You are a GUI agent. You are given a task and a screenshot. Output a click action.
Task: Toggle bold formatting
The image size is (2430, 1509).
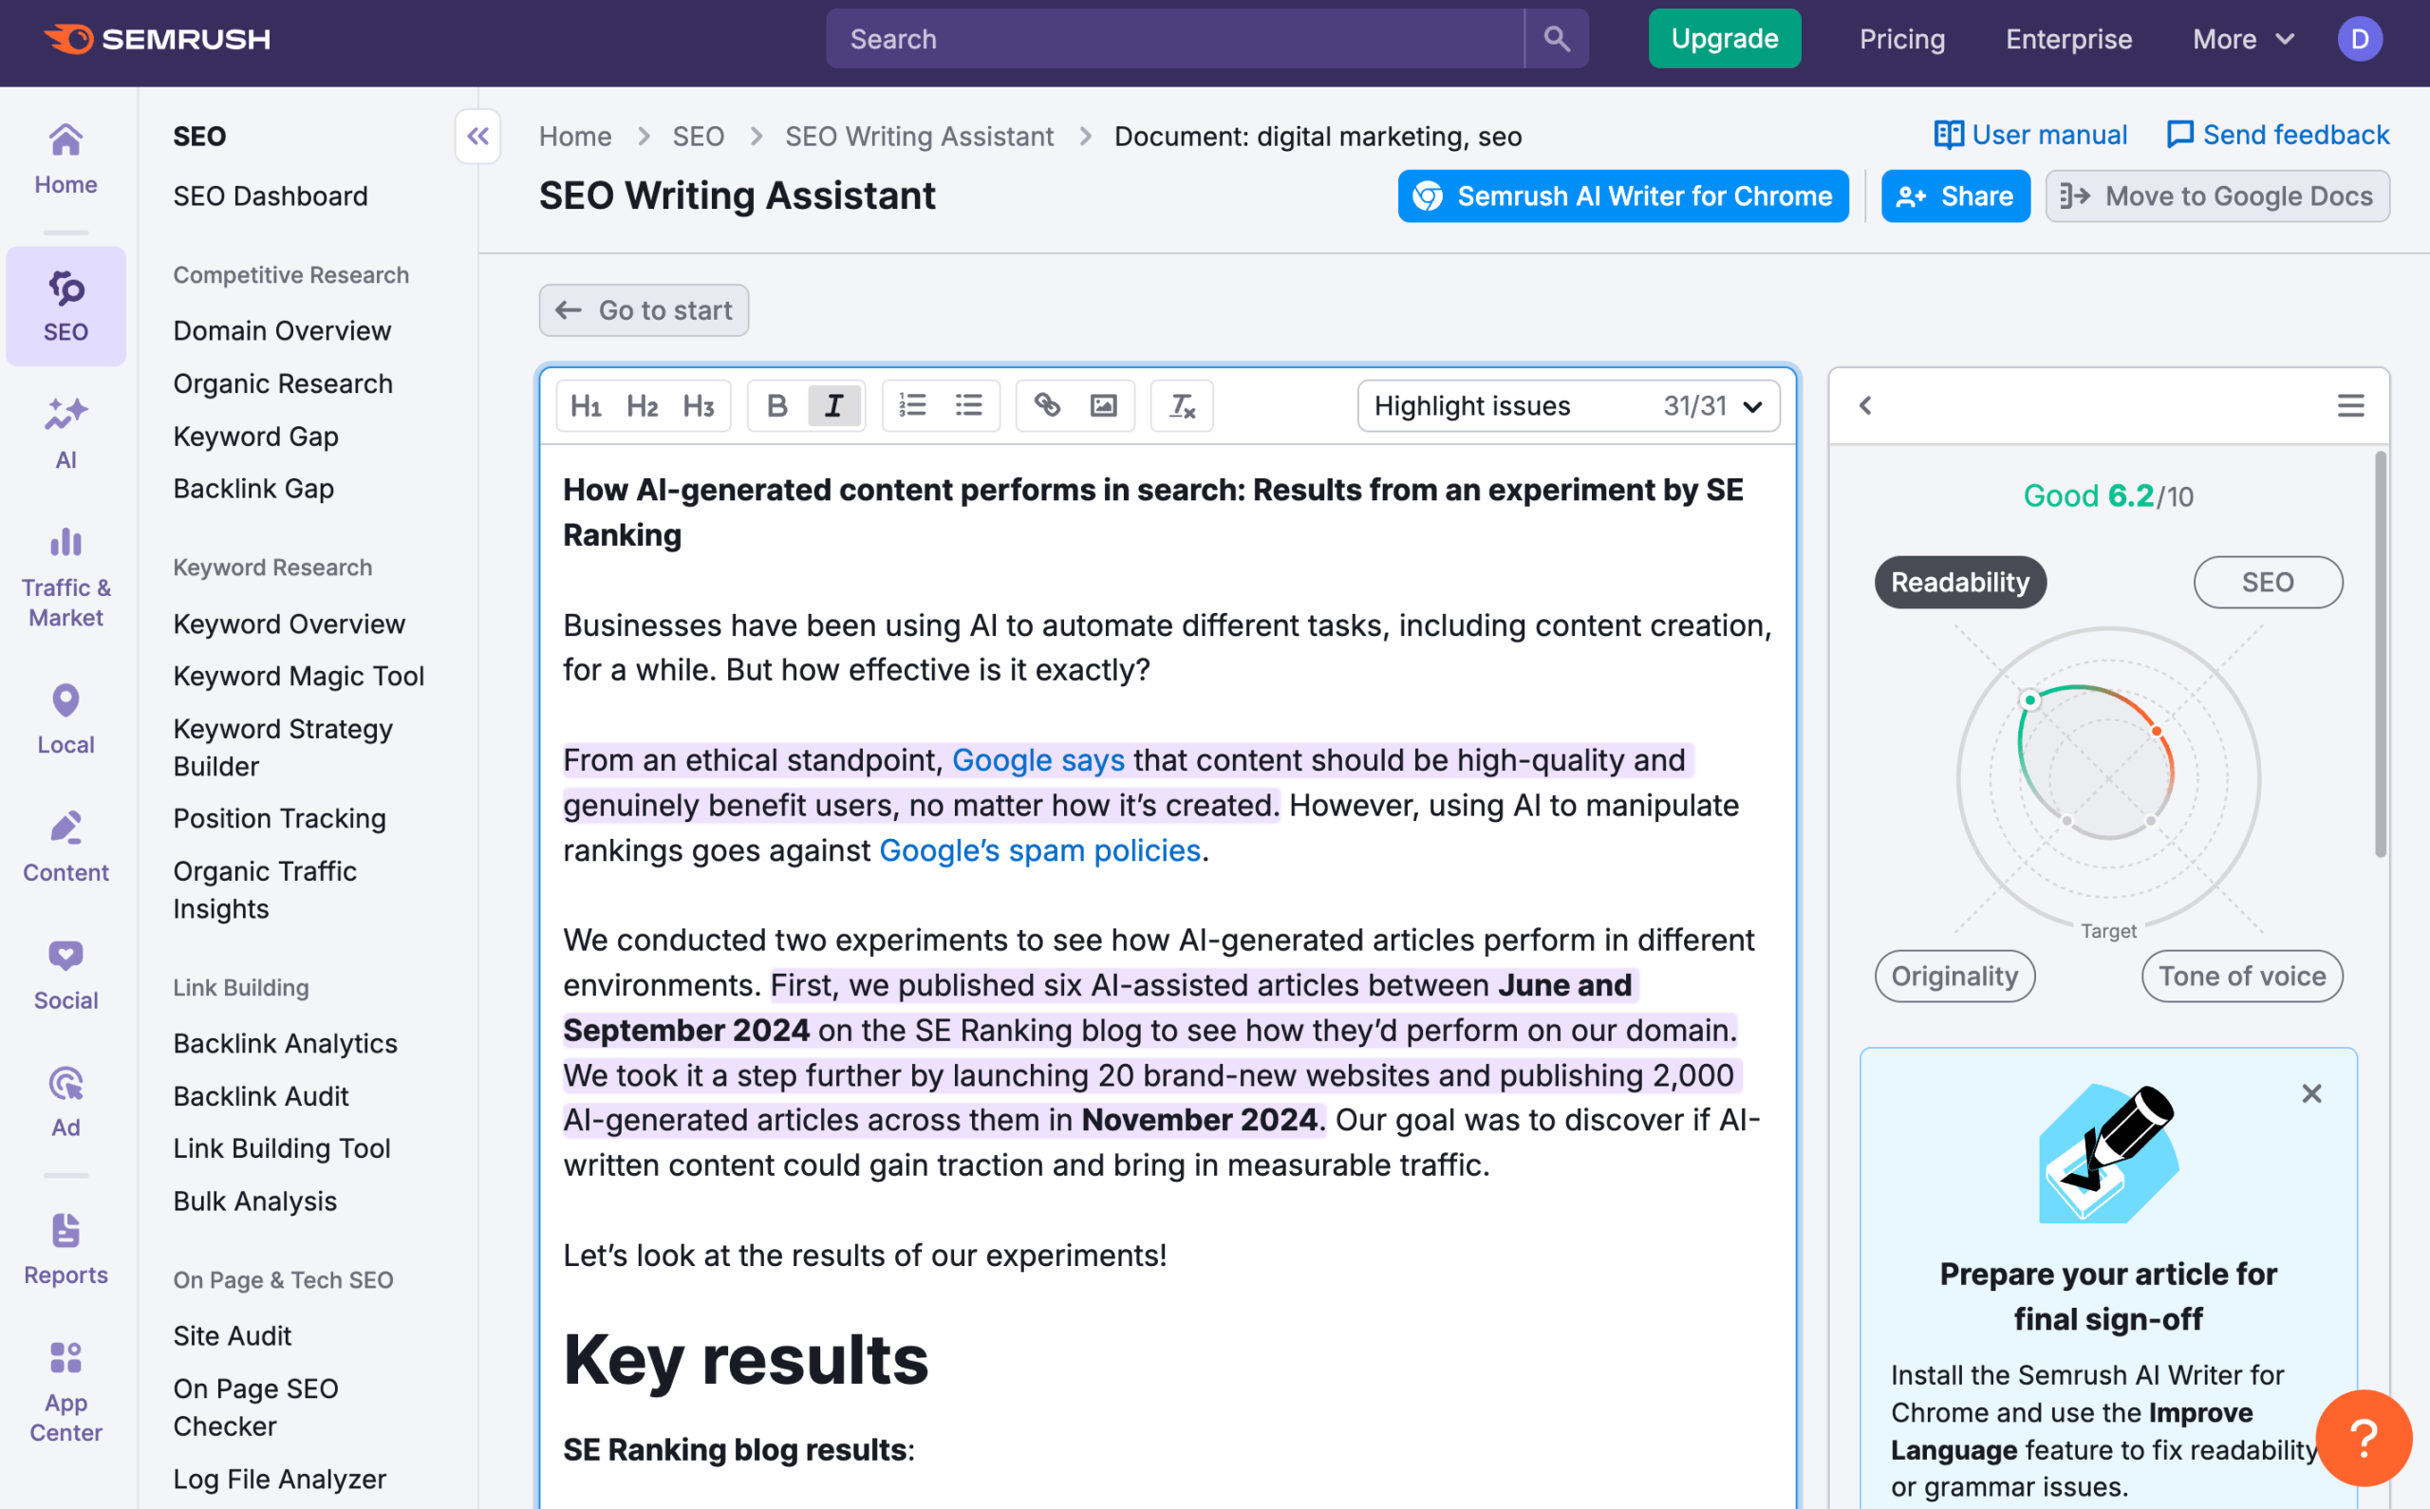[777, 405]
